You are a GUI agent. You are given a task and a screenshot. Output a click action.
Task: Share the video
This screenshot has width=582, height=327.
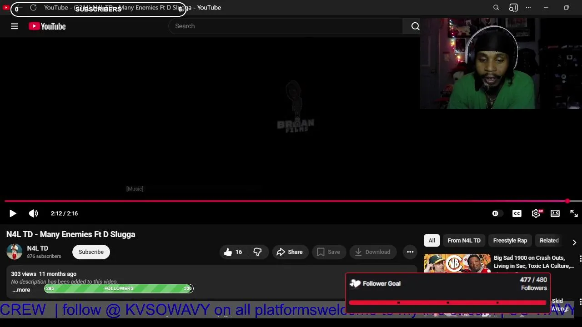289,252
